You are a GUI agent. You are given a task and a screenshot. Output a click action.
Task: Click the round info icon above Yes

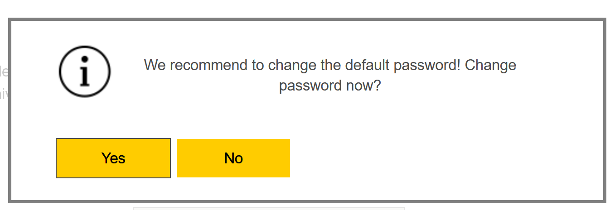pyautogui.click(x=85, y=72)
